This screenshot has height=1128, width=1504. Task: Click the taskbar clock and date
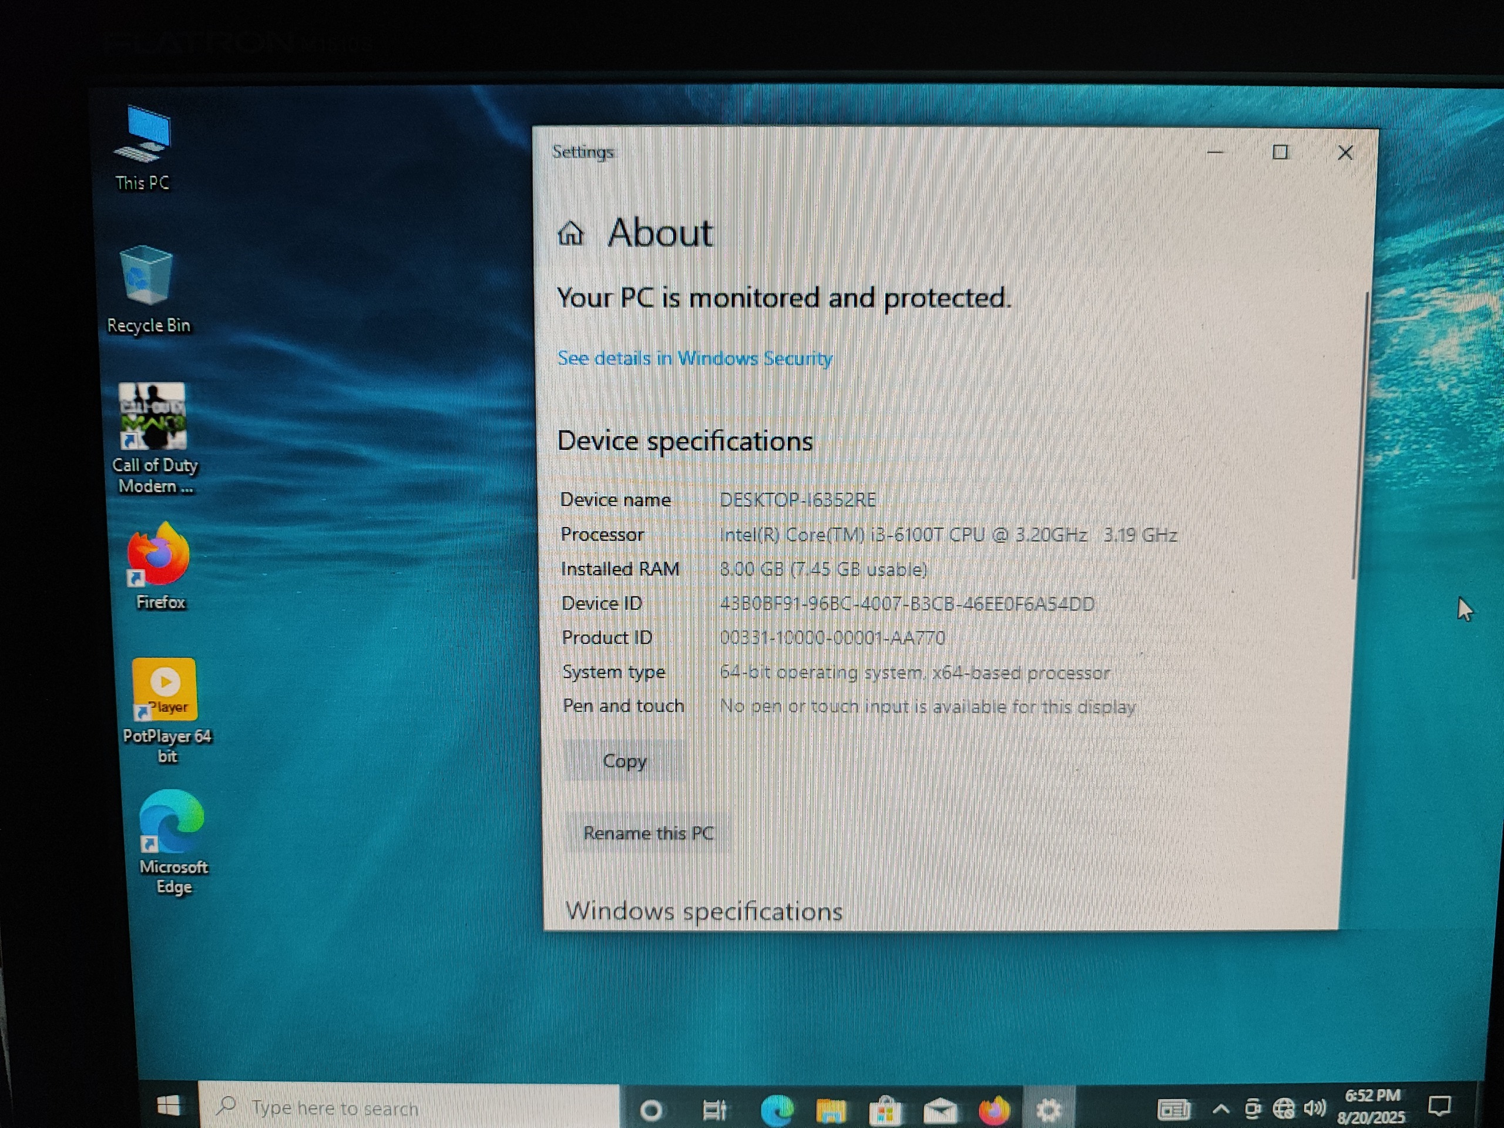click(1371, 1106)
